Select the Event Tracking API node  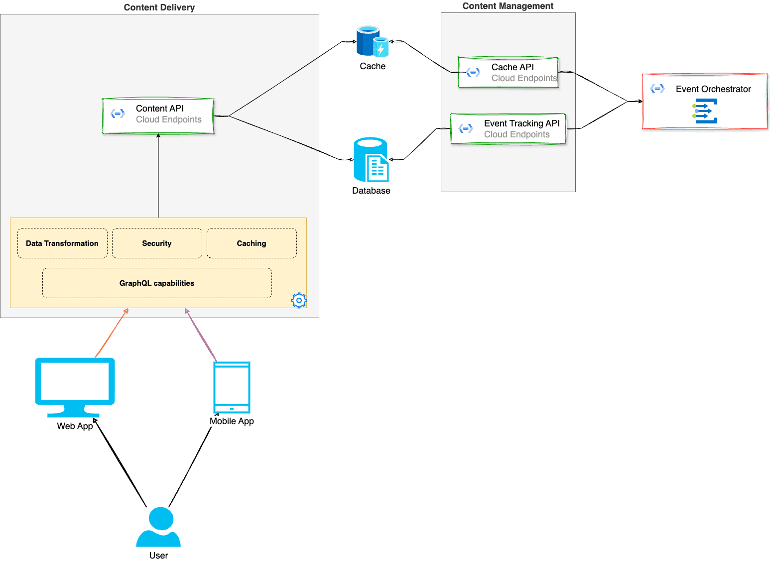(508, 128)
